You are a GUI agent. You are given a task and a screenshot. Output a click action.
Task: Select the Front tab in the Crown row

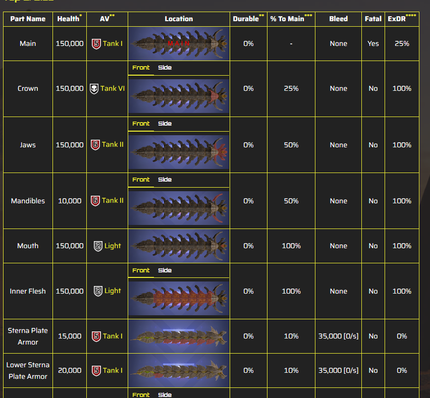point(141,68)
